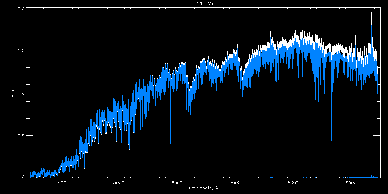Mark the absorption line near 6560 Å

tap(210, 128)
